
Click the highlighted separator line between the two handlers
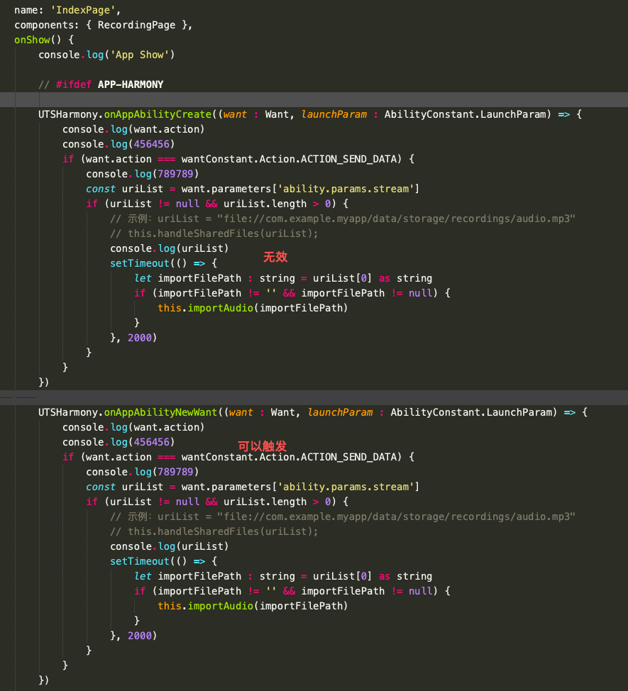click(314, 397)
